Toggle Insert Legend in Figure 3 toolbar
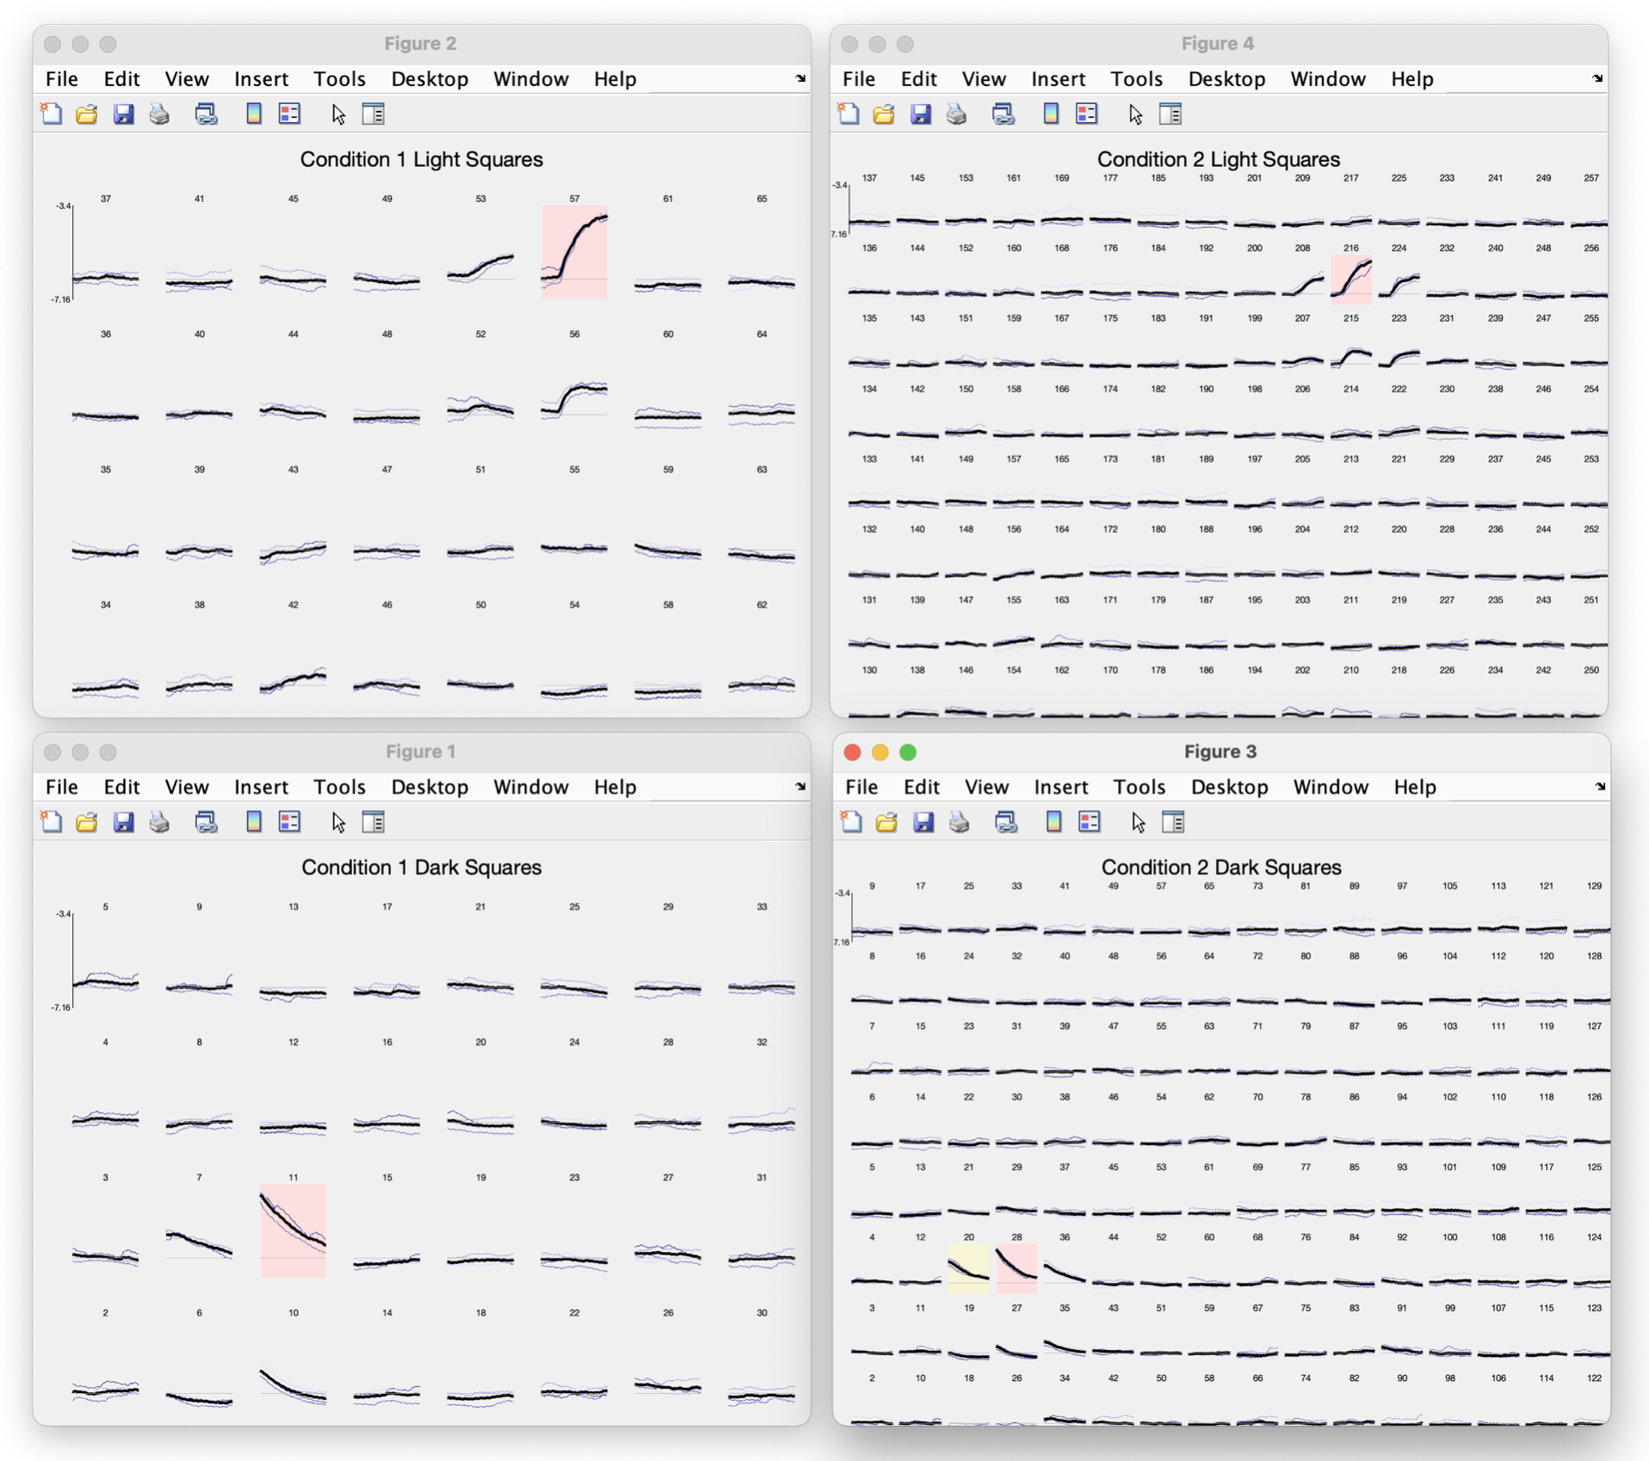The width and height of the screenshot is (1649, 1461). [1090, 822]
